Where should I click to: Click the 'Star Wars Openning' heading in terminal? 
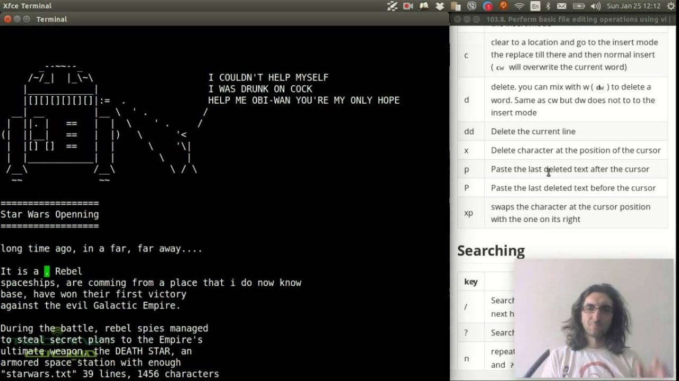pos(49,214)
